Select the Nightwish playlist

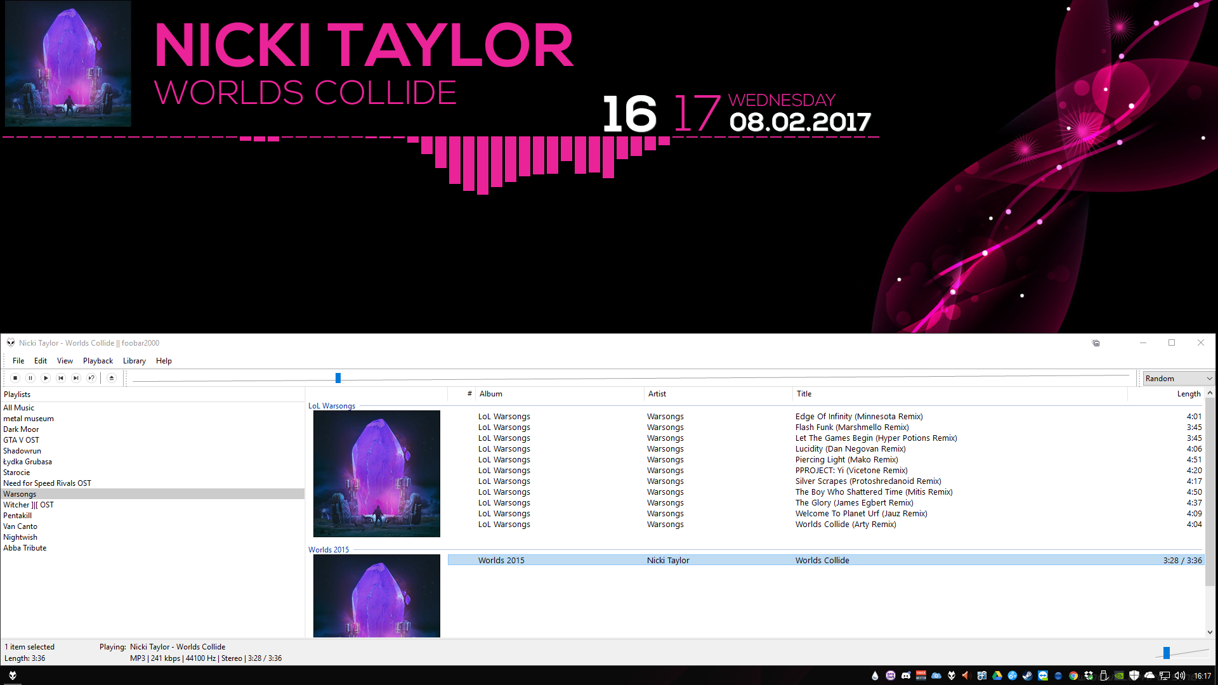(20, 537)
